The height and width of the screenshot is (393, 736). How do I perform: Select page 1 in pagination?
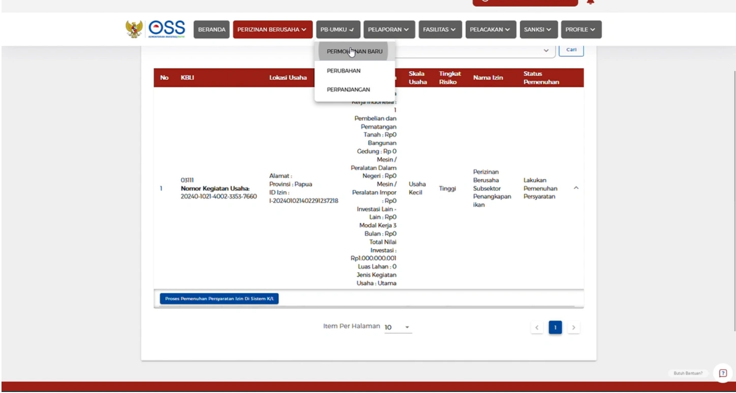(x=555, y=328)
